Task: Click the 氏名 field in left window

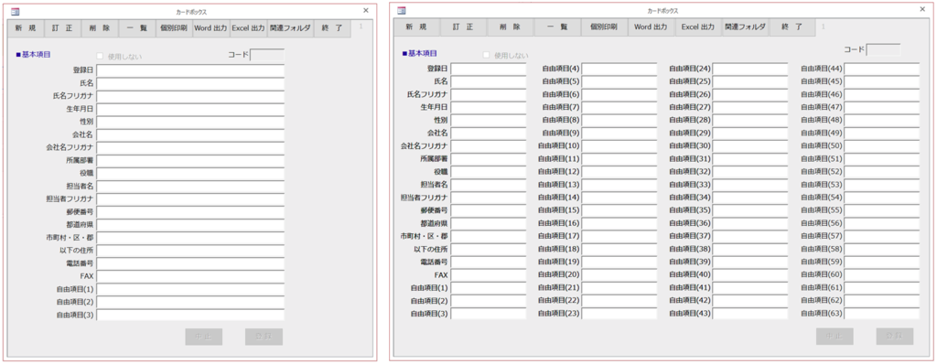Action: point(190,83)
